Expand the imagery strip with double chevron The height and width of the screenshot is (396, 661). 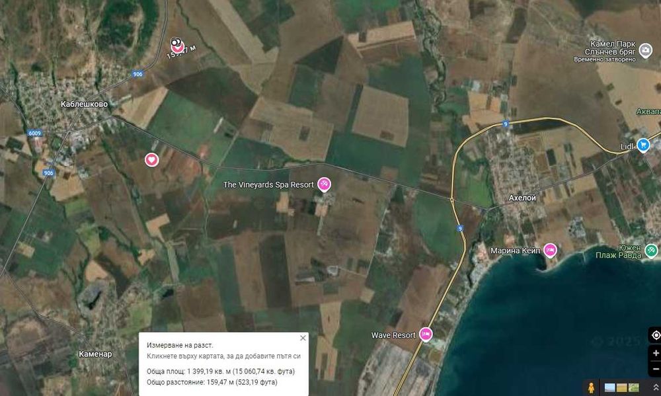[x=656, y=387]
